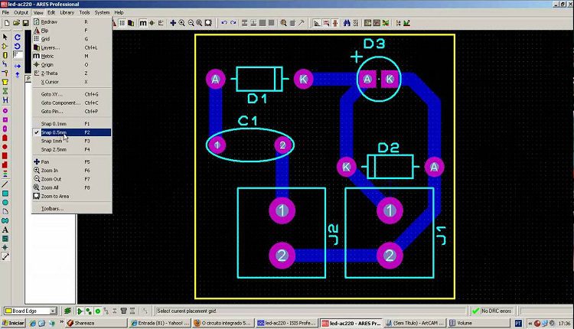Select the arrow selection tool in sidebar

click(5, 37)
